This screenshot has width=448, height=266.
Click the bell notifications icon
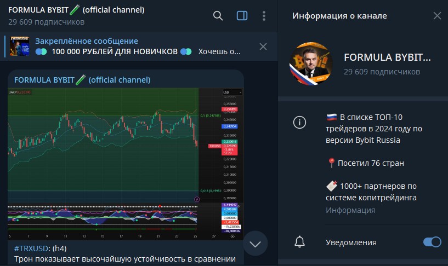click(x=299, y=242)
